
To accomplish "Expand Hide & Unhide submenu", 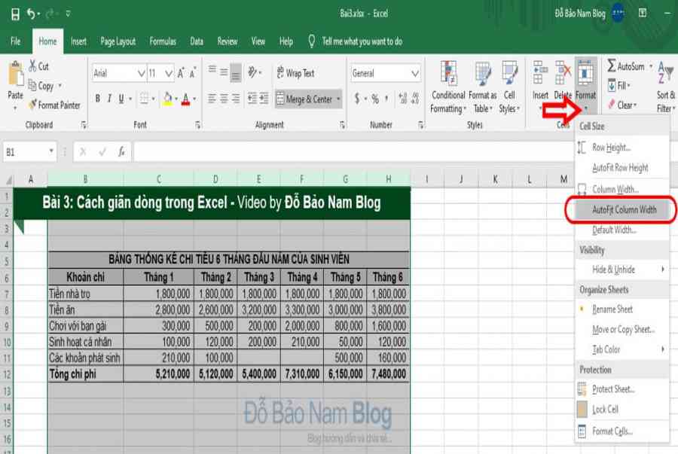I will point(623,270).
